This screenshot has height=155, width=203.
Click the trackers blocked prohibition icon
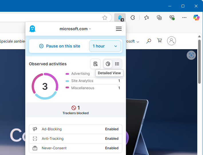click(74, 108)
